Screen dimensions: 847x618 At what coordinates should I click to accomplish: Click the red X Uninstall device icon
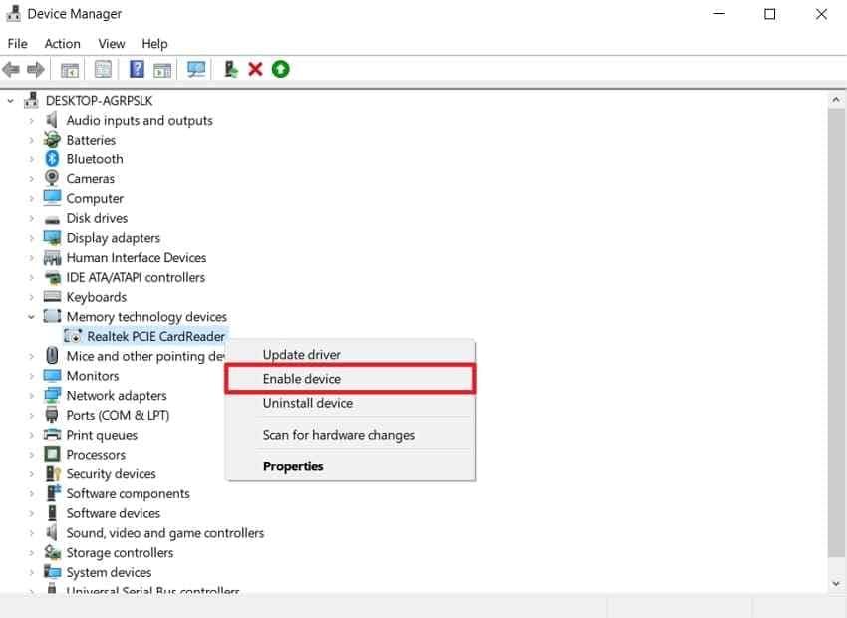(255, 69)
